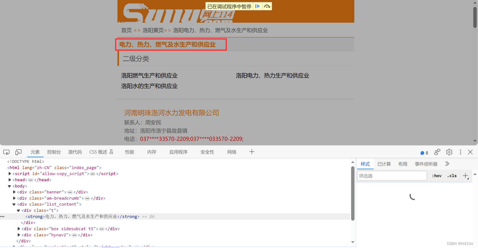
Task: Select the html lang="zh-CN" node
Action: [x=54, y=168]
